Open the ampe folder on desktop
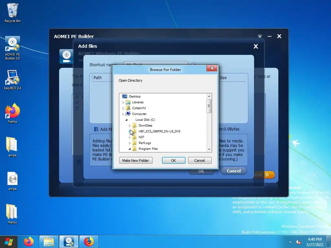The width and height of the screenshot is (331, 248). (12, 147)
